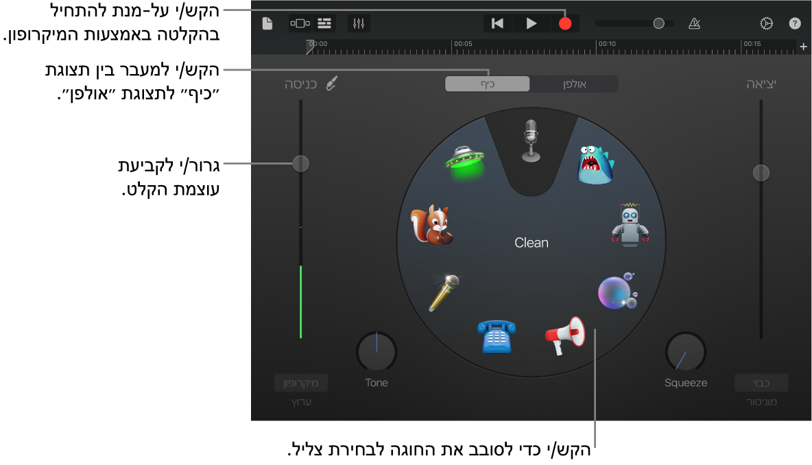Tap the input plug icon next to כניסה
This screenshot has height=465, width=812.
332,84
